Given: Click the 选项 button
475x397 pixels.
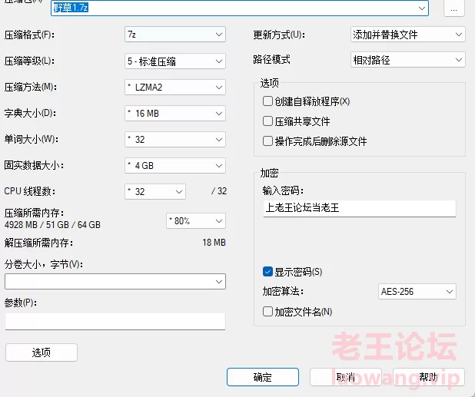Looking at the screenshot, I should pos(41,352).
